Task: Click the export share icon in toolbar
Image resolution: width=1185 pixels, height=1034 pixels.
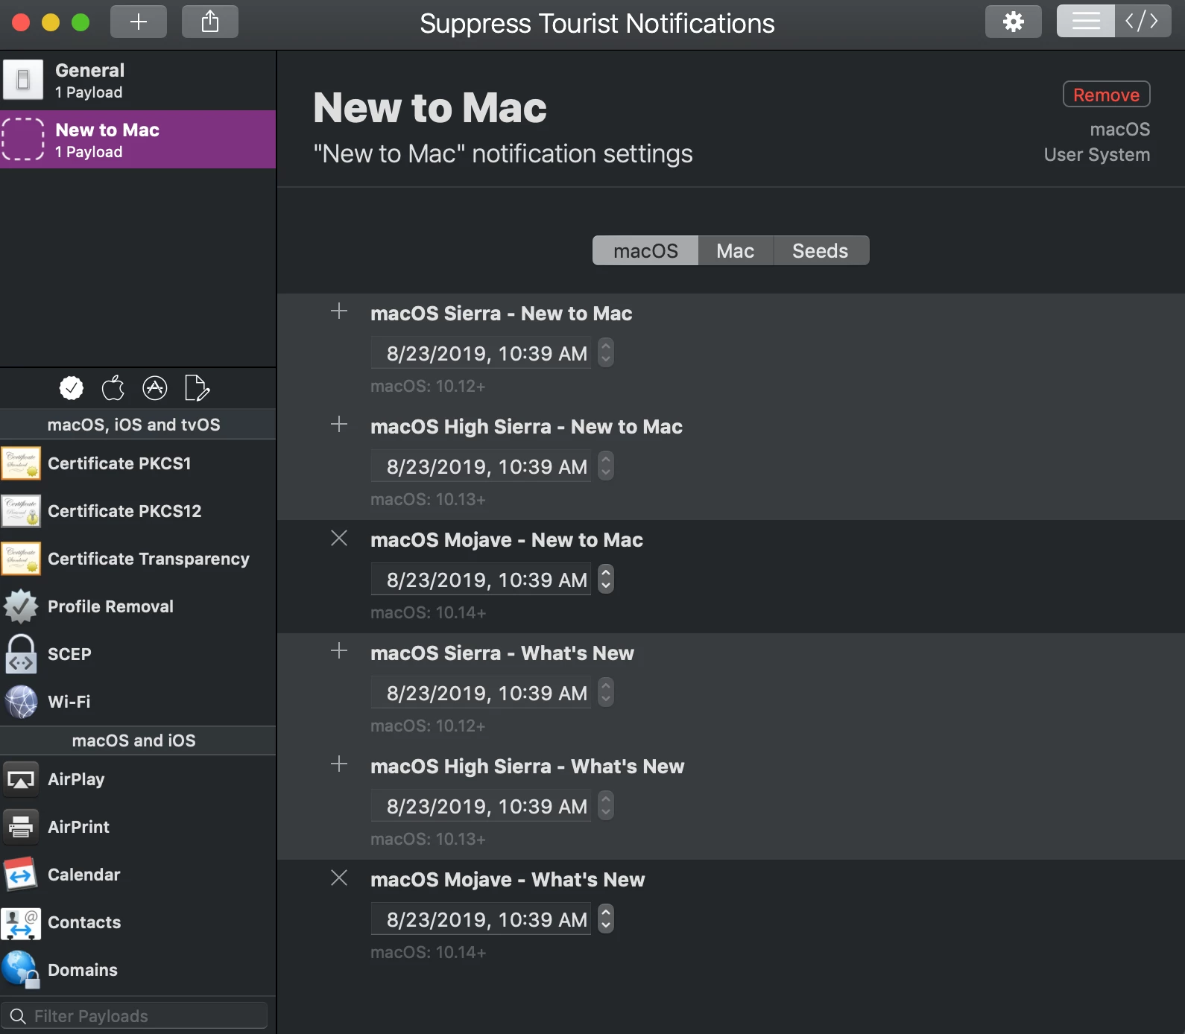Action: coord(210,22)
